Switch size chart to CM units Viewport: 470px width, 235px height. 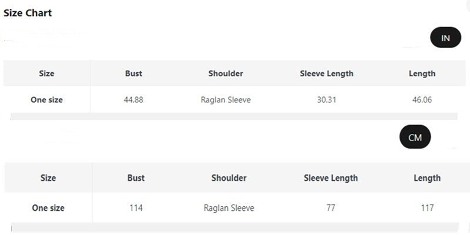[415, 137]
